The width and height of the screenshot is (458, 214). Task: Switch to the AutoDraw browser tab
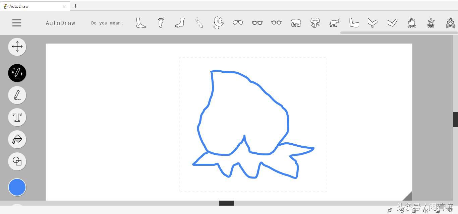pos(35,6)
